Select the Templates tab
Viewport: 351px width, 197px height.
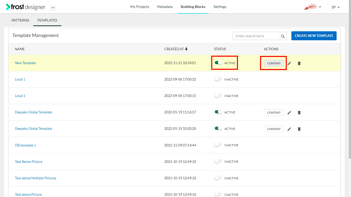47,20
